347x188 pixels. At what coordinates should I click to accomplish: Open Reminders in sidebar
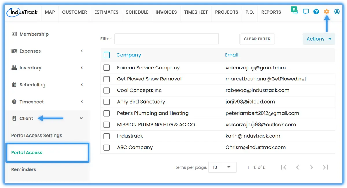click(x=24, y=169)
